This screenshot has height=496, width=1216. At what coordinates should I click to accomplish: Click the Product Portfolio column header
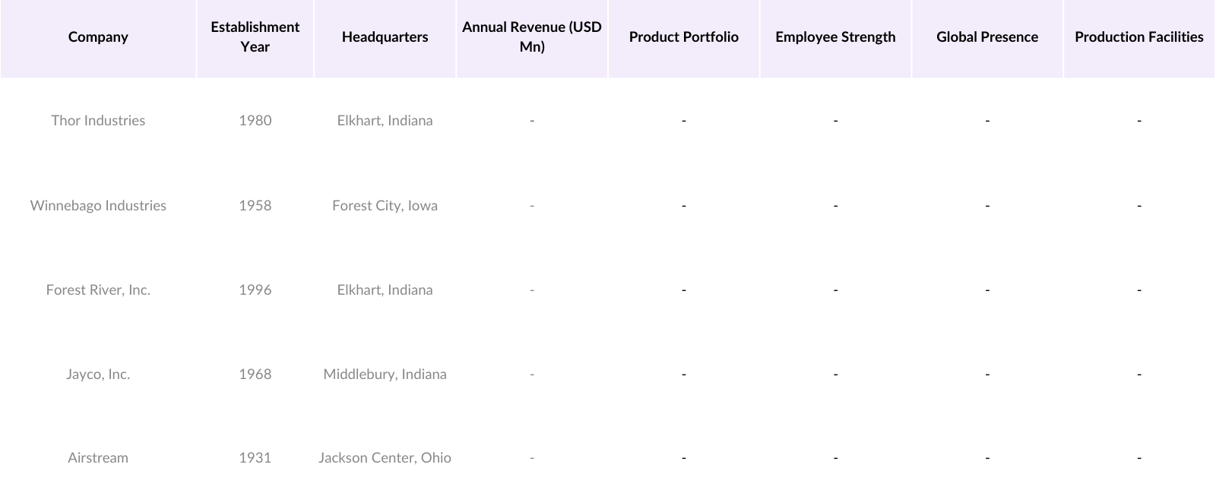pos(683,37)
